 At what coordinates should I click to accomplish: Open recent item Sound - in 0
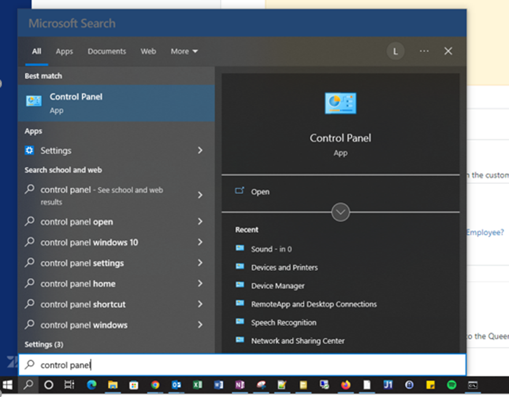272,249
